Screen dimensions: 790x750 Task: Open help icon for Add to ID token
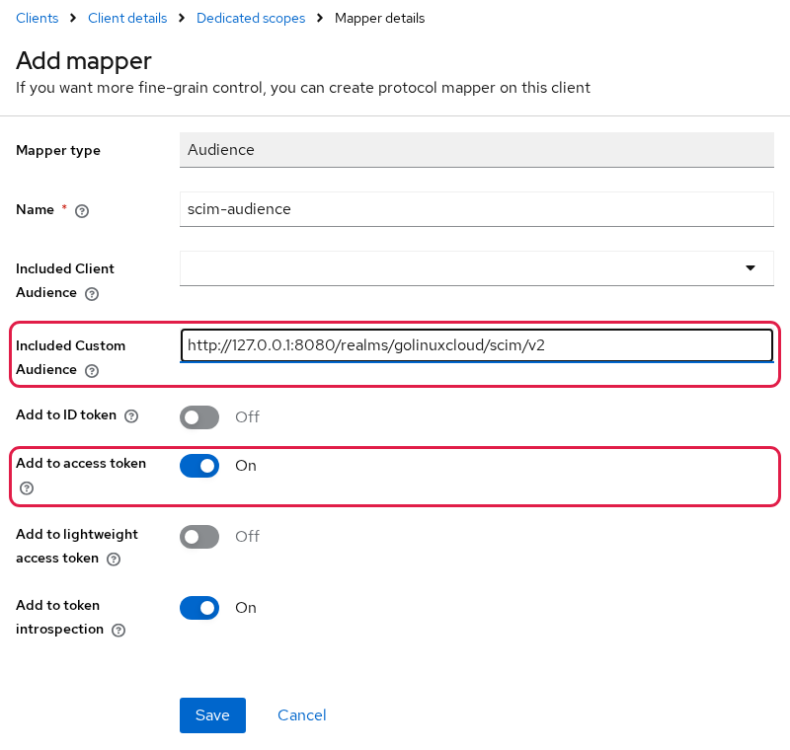(x=131, y=416)
